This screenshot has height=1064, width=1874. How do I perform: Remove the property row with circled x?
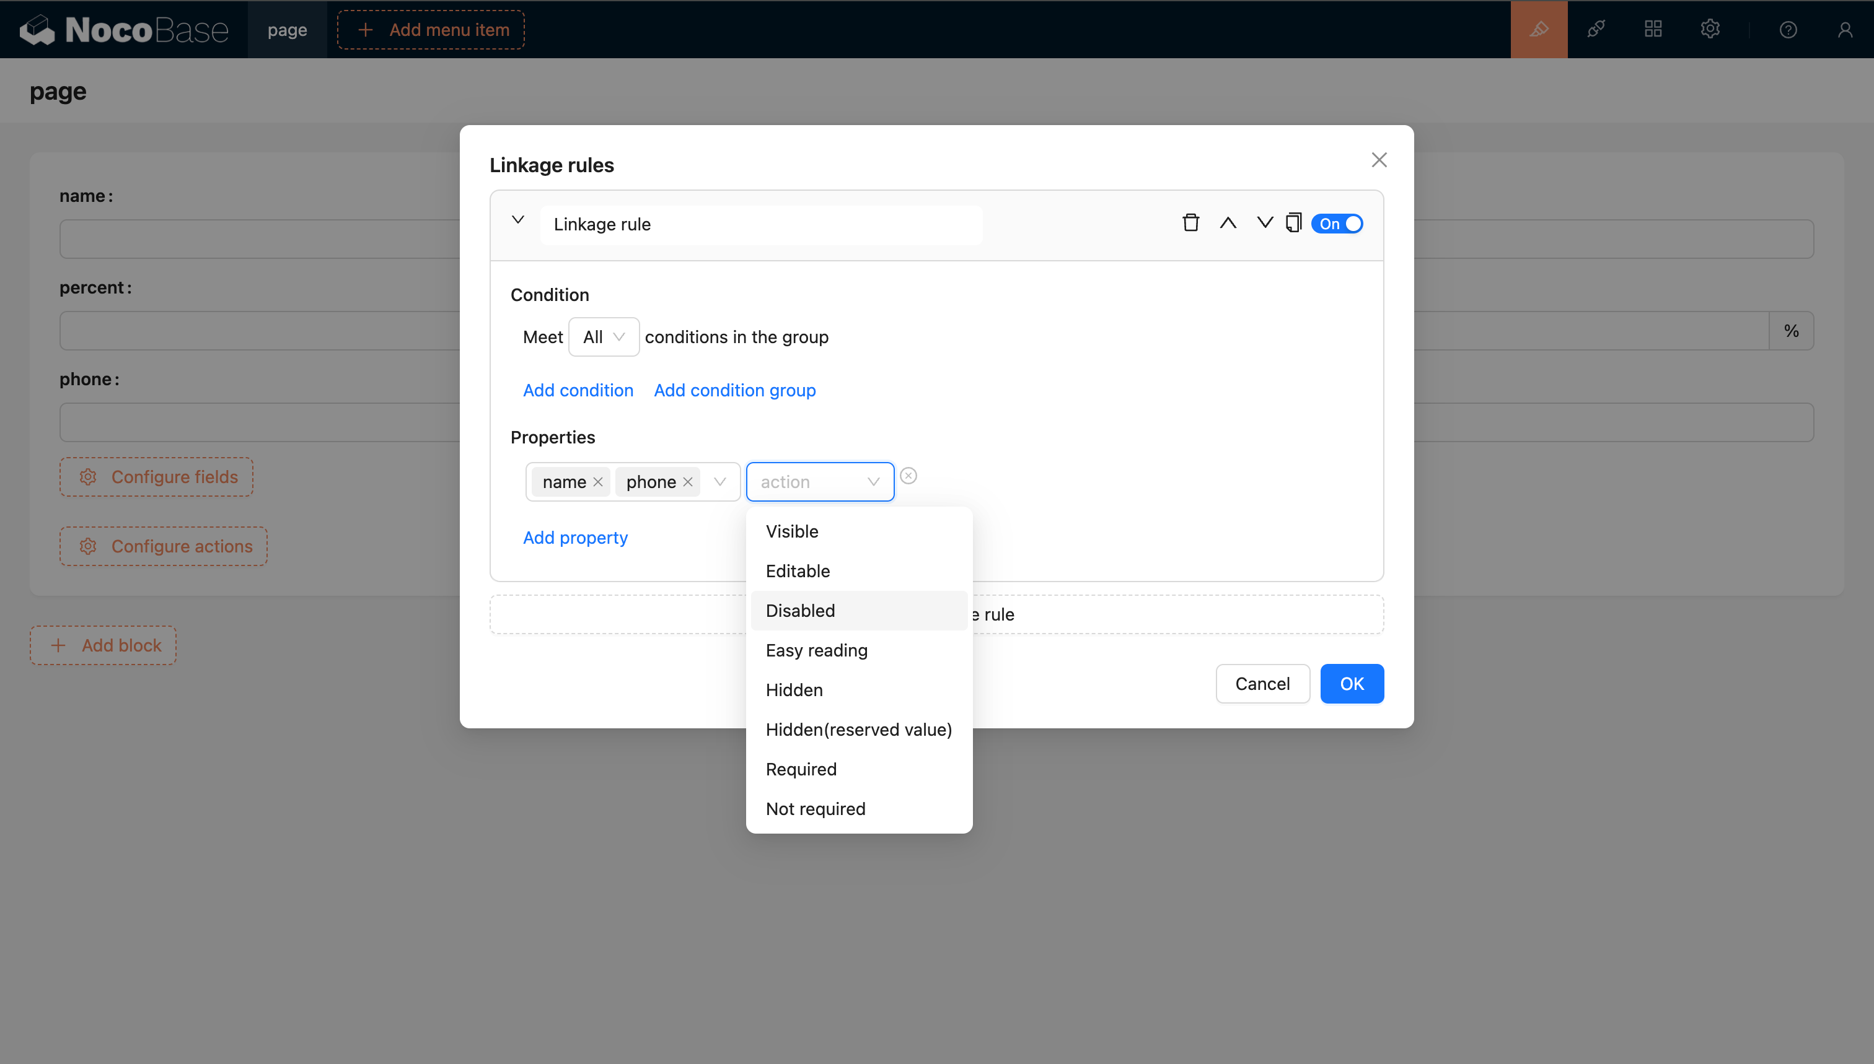(x=908, y=476)
